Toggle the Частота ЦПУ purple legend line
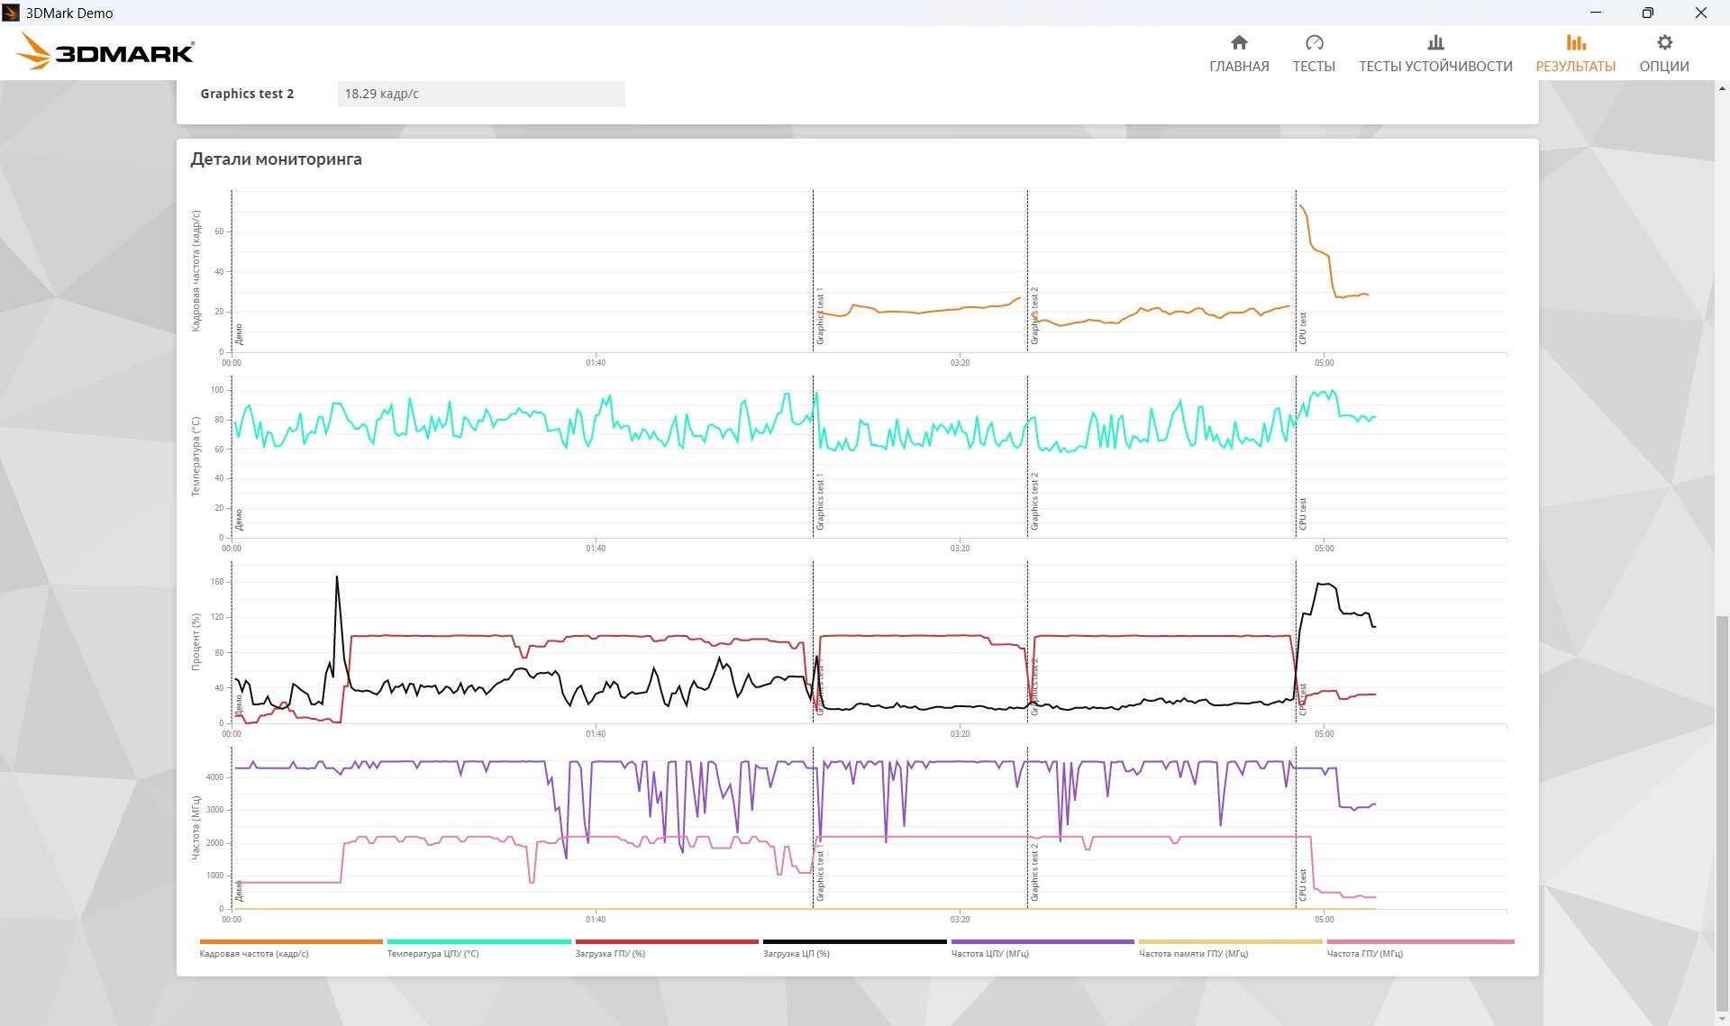This screenshot has width=1730, height=1026. [x=1043, y=942]
